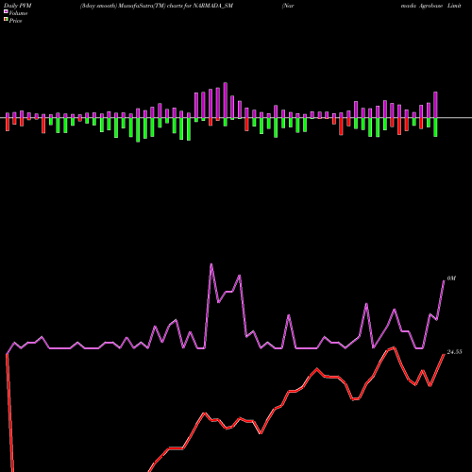The height and width of the screenshot is (472, 472).
Task: Click the MunafaSutra charts for NARMADA_SM title
Action: [157, 6]
